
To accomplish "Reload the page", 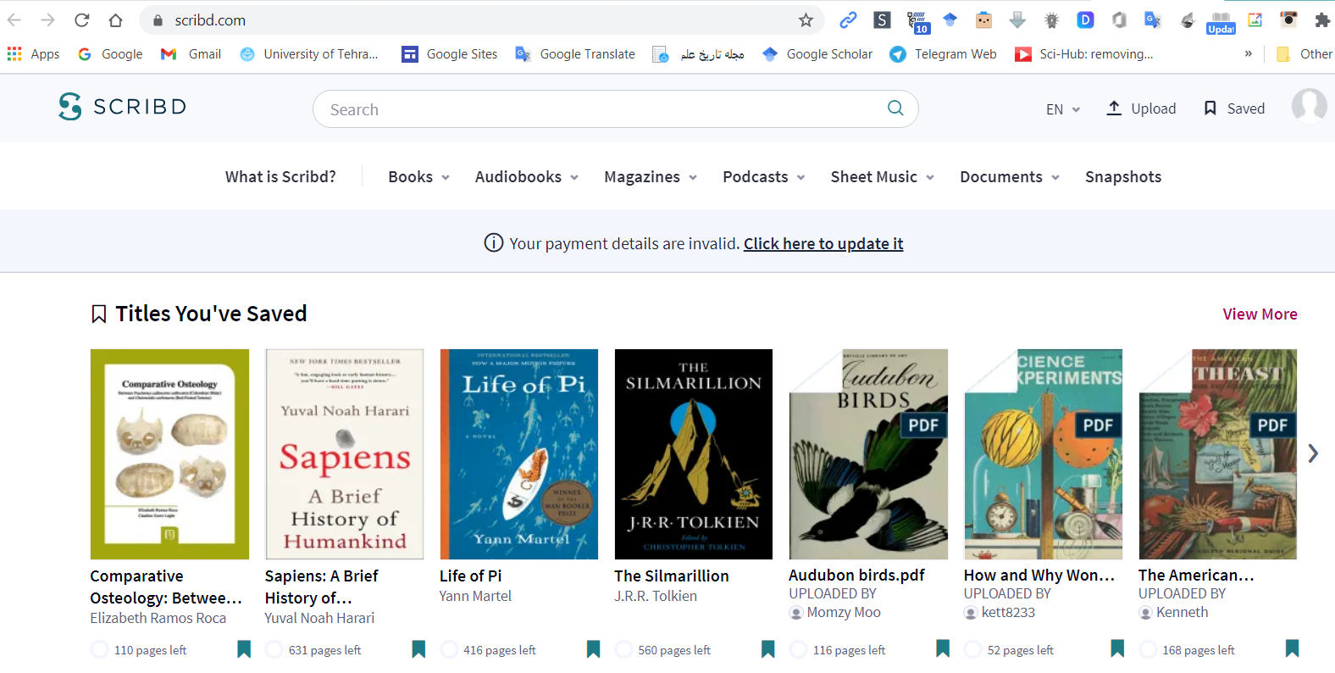I will [x=81, y=19].
